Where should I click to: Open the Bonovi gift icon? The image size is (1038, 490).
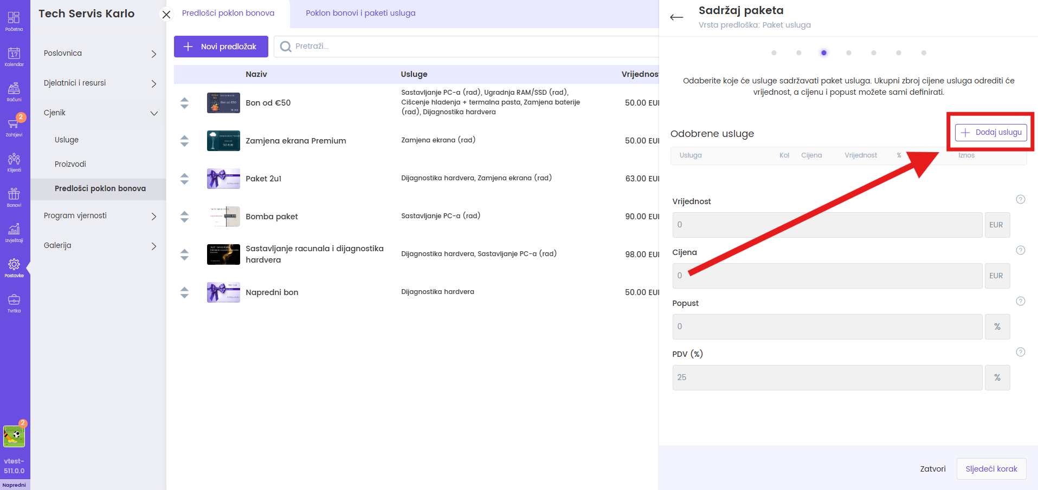pos(14,197)
